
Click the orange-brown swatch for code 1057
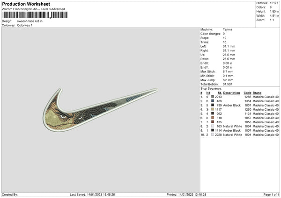(x=213, y=118)
